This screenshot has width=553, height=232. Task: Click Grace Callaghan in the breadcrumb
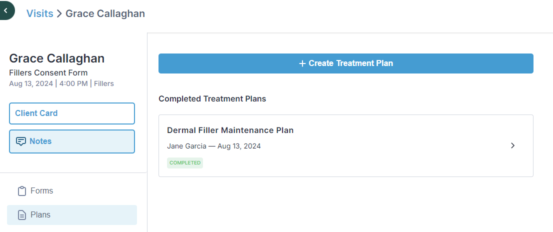pos(105,14)
